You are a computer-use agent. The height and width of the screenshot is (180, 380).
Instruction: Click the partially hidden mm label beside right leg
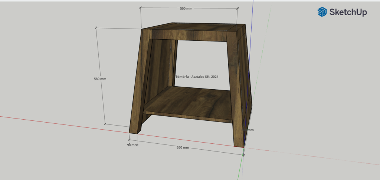click(x=250, y=130)
